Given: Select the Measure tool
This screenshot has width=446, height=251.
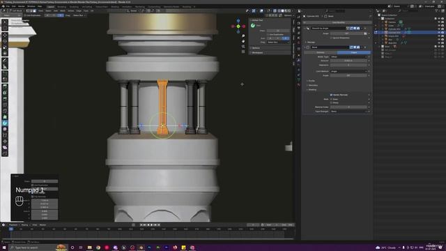Looking at the screenshot, I should [x=5, y=67].
